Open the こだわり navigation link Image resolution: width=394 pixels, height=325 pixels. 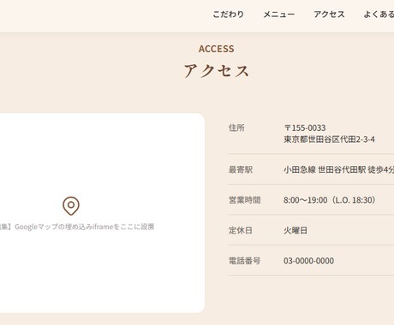228,15
